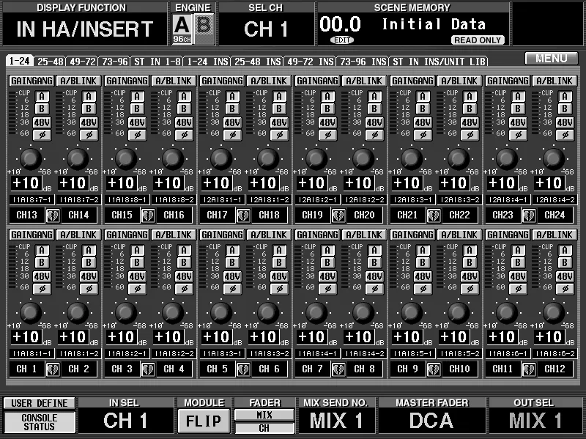Switch to the 49-72 tab

pos(83,62)
